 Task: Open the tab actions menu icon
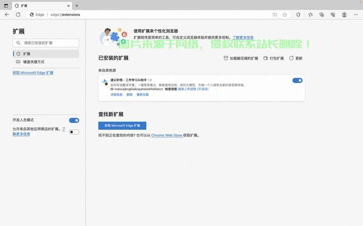click(x=6, y=5)
